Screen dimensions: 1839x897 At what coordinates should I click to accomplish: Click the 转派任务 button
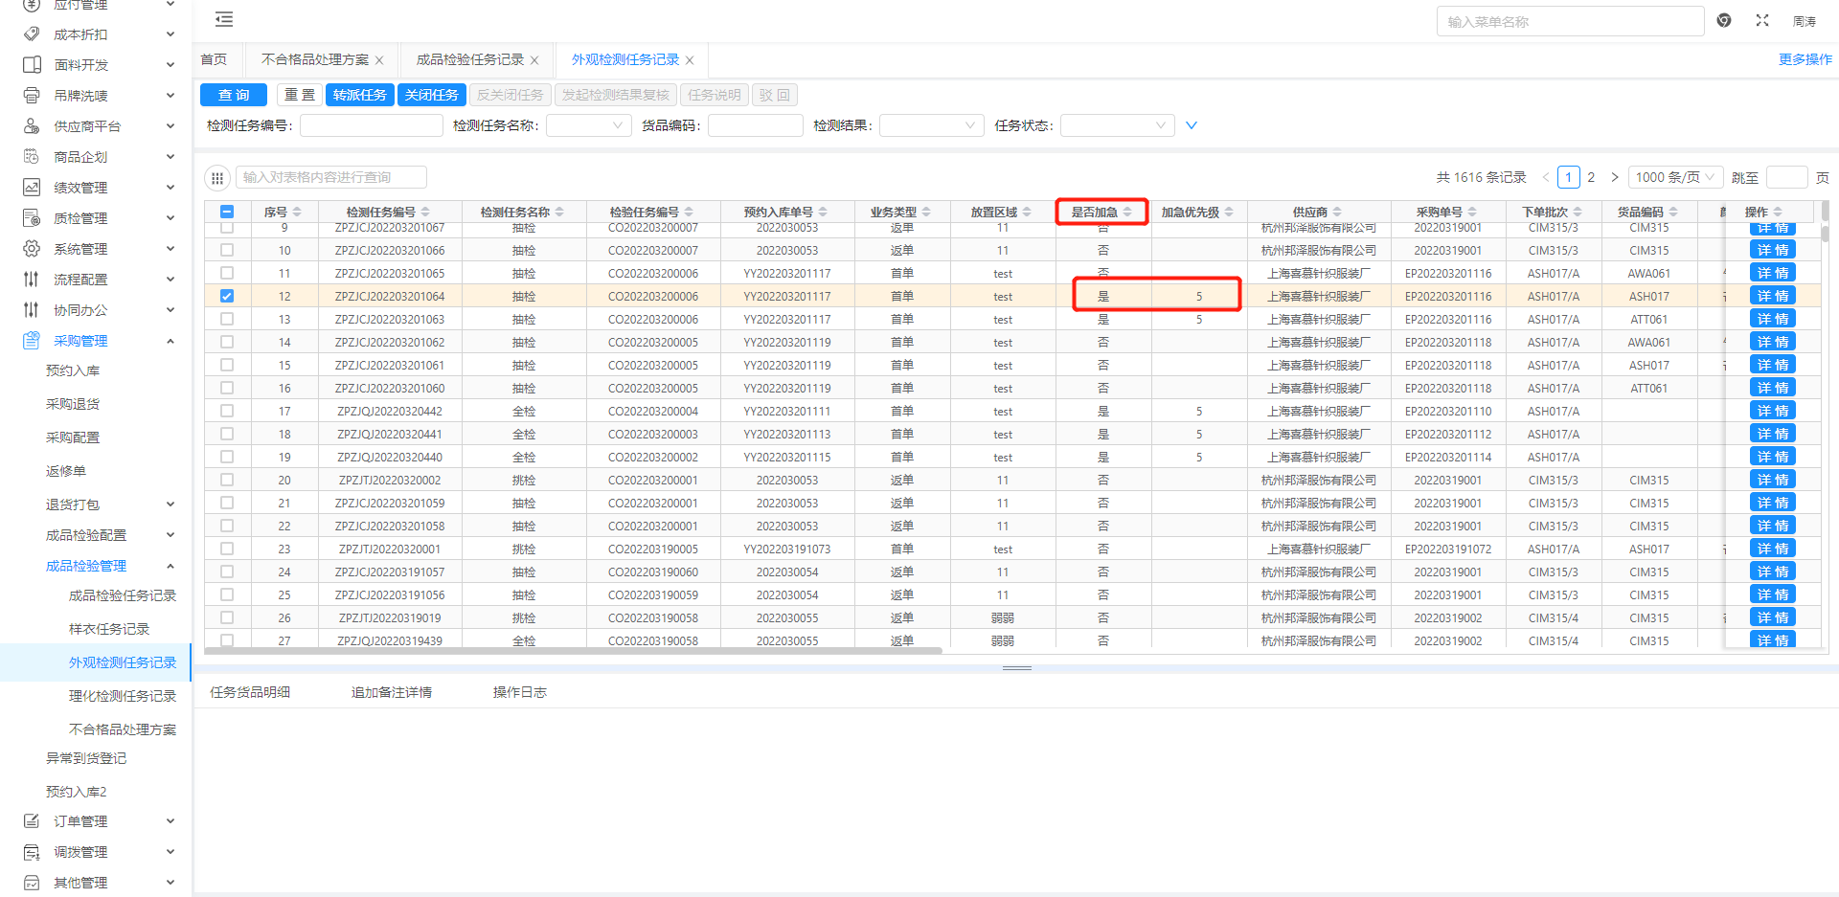[x=360, y=95]
